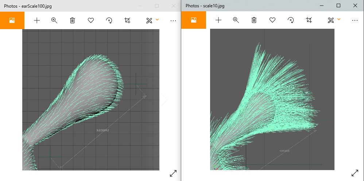Open See more menu in earScale100.jpg window

click(x=173, y=20)
